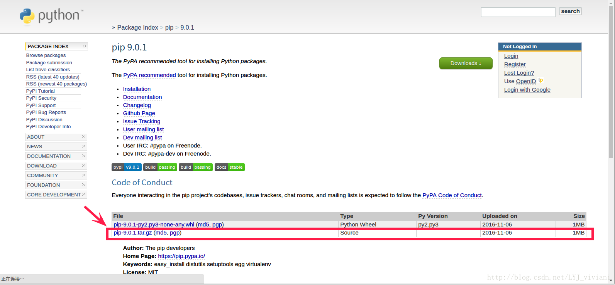Open RSS latest 40 updates feed
Viewport: 615px width, 285px height.
pyautogui.click(x=53, y=77)
